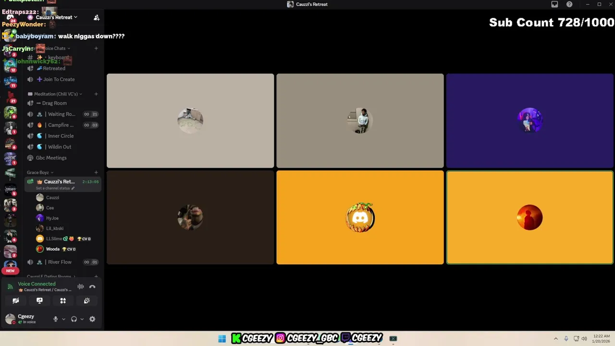Viewport: 615px width, 346px height.
Task: Open the soundboard button
Action: pos(86,300)
